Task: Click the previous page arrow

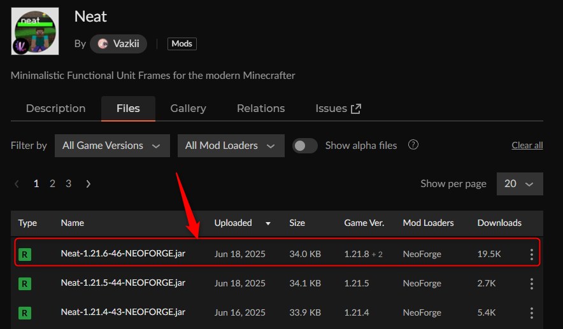Action: point(17,184)
